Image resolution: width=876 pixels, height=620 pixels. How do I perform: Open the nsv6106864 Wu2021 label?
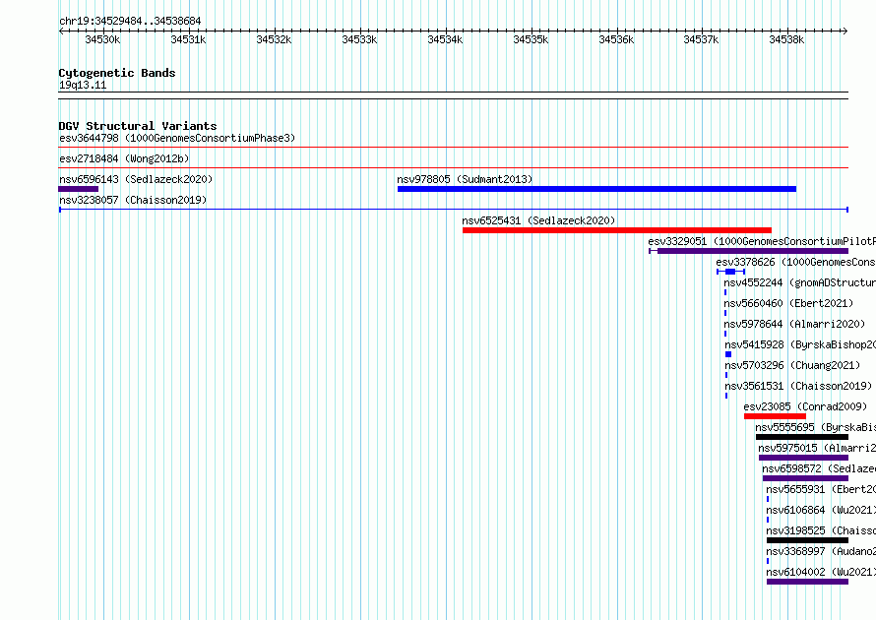(x=821, y=510)
